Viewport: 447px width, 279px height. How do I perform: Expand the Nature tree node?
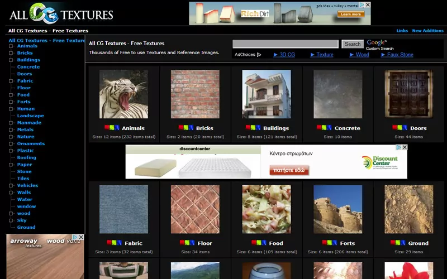[x=11, y=137]
